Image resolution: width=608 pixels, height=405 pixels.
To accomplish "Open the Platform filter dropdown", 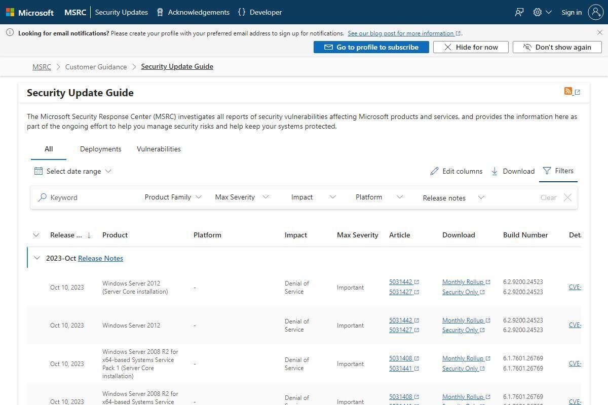I will (379, 197).
